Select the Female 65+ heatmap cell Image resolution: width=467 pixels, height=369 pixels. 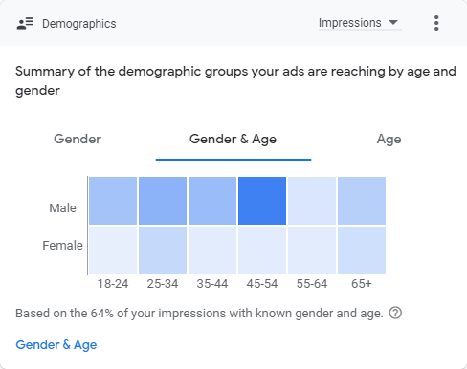tap(362, 250)
